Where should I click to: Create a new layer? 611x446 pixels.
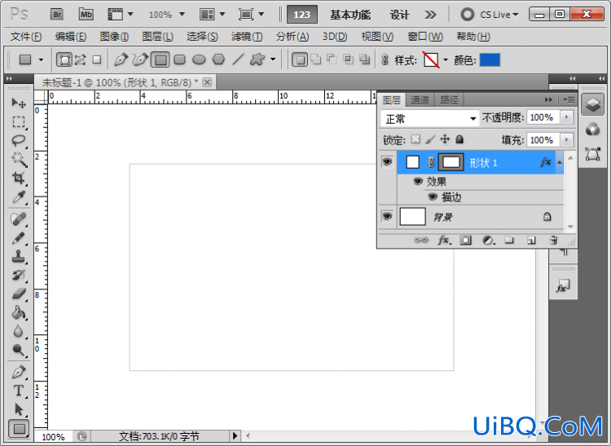(x=531, y=241)
